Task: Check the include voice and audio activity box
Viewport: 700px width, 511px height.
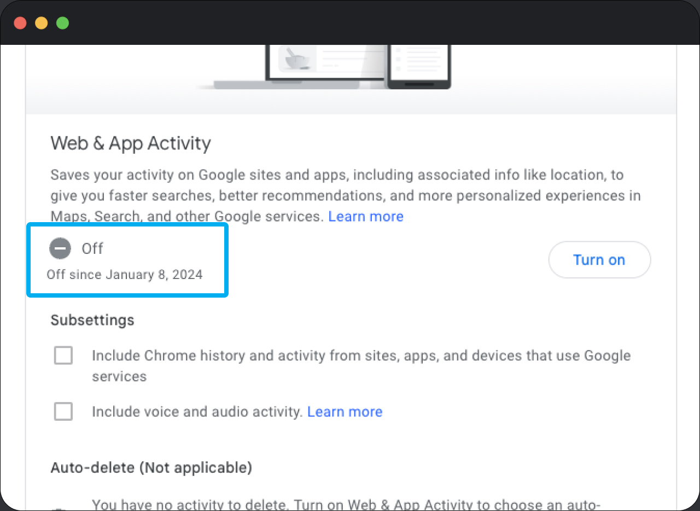Action: [63, 411]
